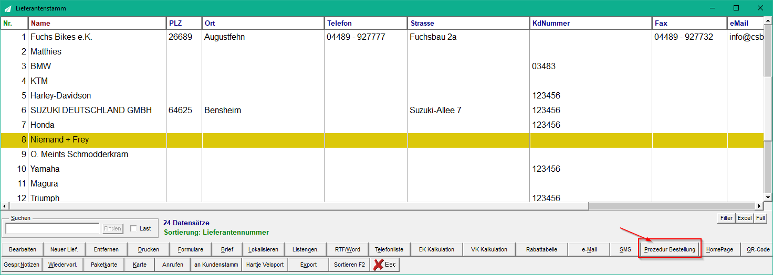Open the Filter button

point(726,218)
